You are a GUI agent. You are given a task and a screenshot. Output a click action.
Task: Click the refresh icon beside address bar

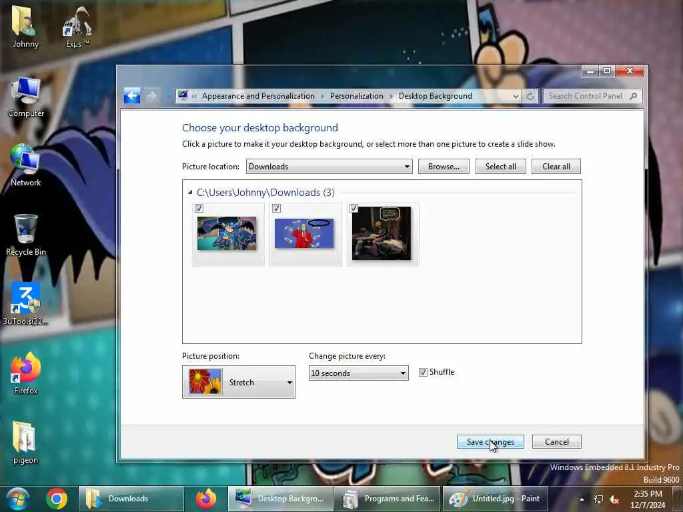pyautogui.click(x=530, y=96)
